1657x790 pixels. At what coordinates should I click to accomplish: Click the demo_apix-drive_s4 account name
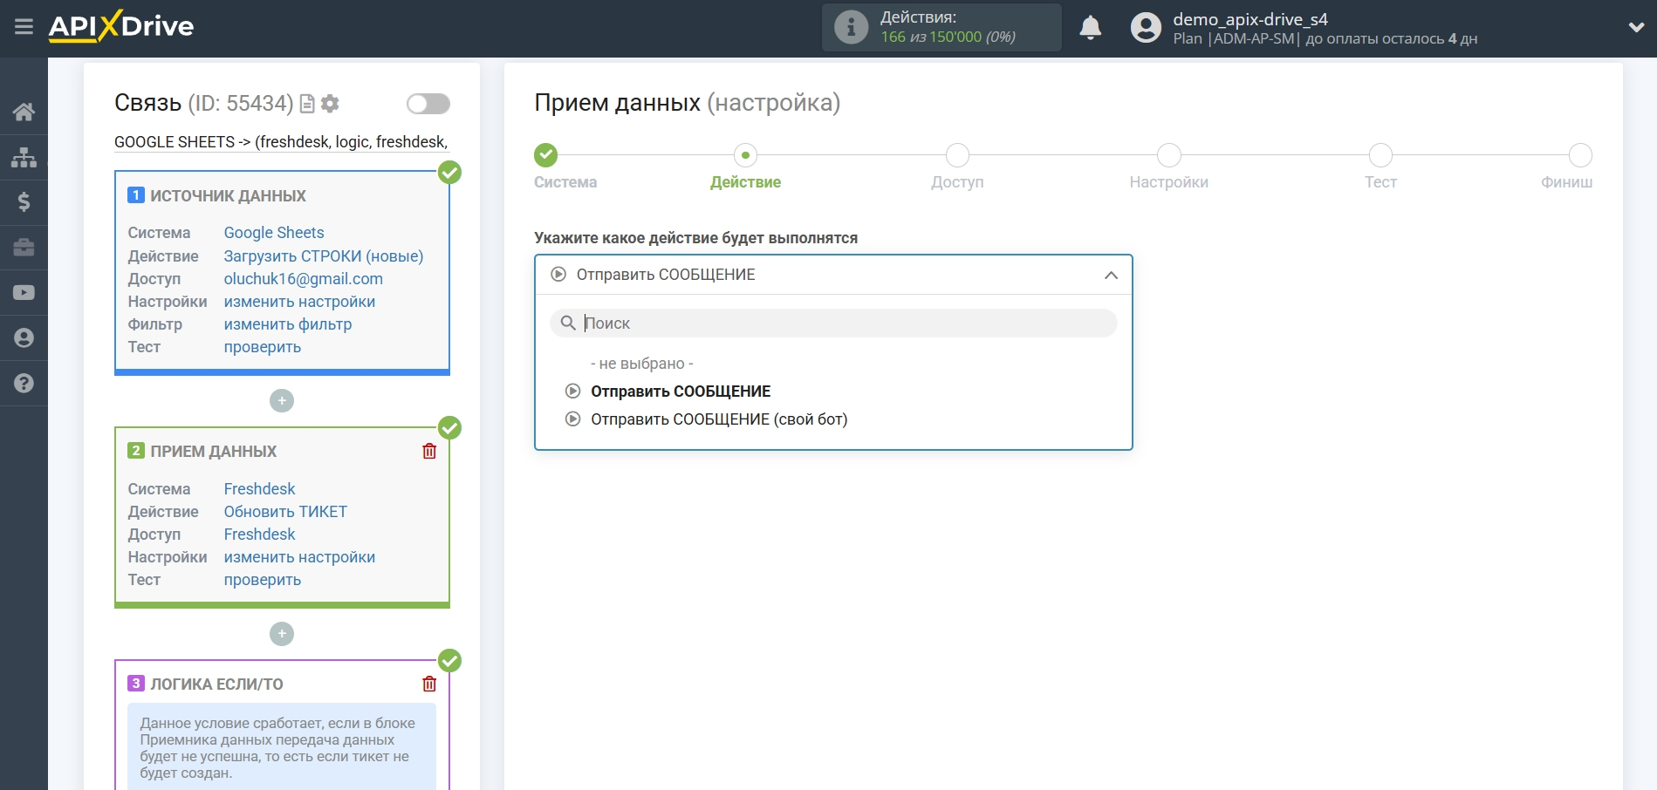click(1250, 19)
